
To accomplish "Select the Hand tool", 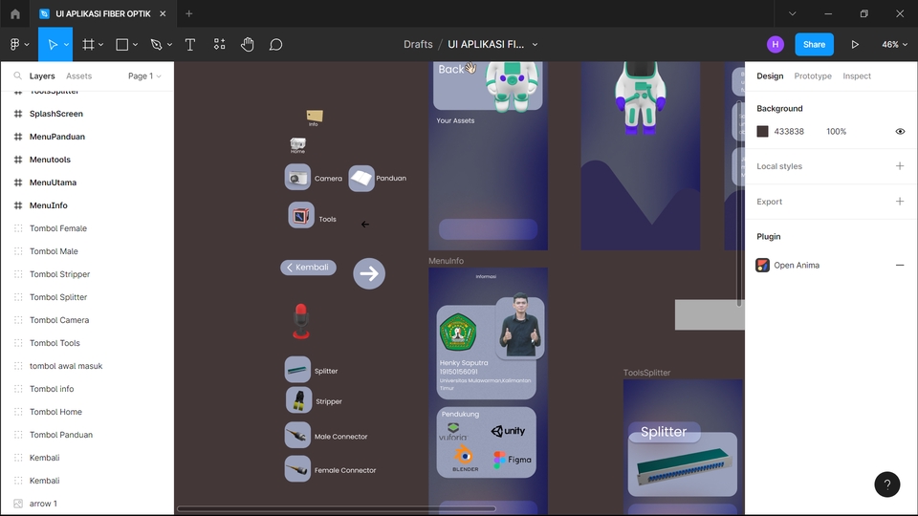I will (x=247, y=45).
